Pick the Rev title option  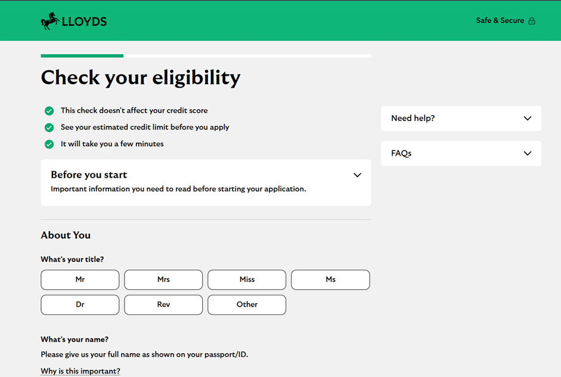(163, 305)
